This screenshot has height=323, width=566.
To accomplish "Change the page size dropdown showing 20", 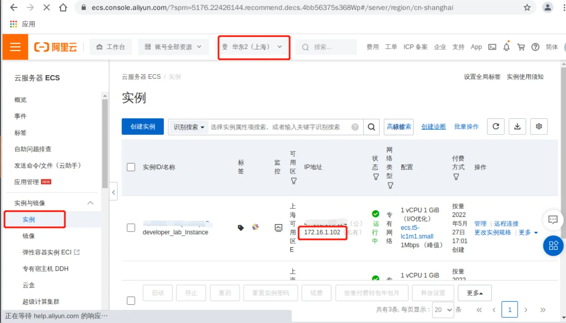I will (444, 309).
